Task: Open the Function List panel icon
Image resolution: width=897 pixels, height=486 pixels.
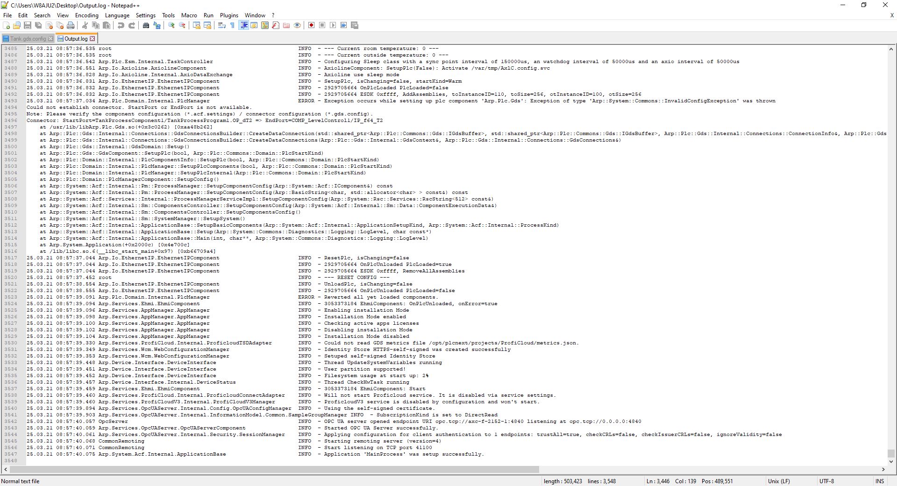Action: click(276, 25)
